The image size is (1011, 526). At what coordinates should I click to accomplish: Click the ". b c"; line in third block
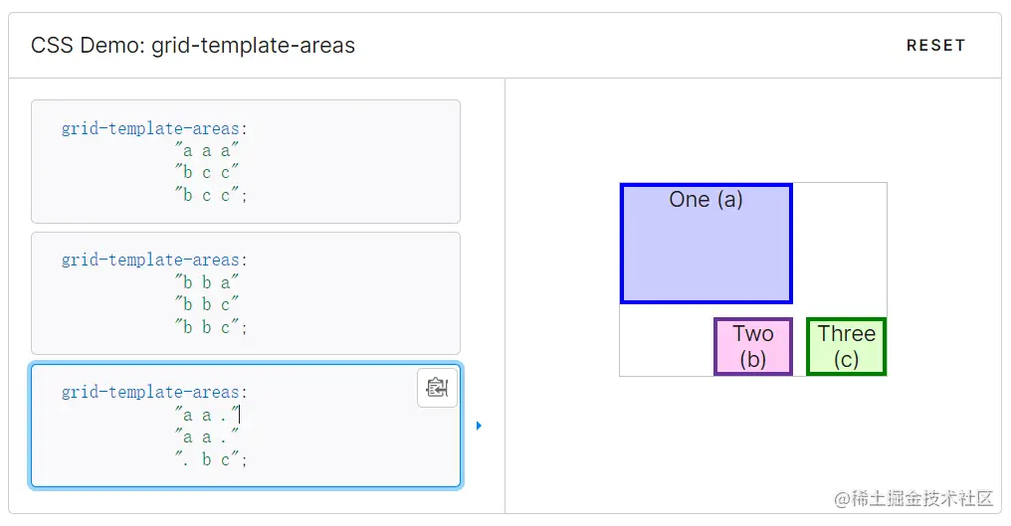click(211, 459)
